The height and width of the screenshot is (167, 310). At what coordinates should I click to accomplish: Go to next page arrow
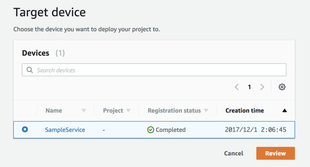pyautogui.click(x=262, y=87)
